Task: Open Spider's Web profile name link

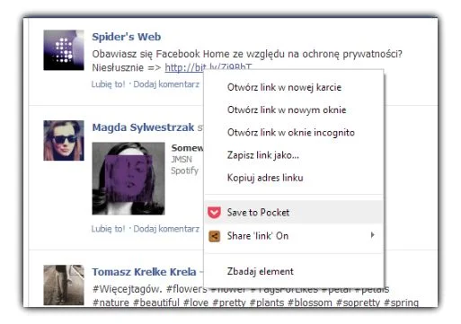Action: coord(127,37)
